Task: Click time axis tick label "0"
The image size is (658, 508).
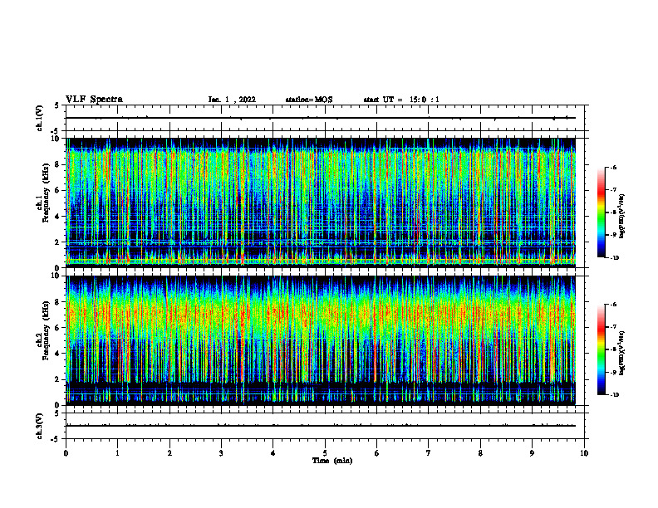Action: click(66, 453)
